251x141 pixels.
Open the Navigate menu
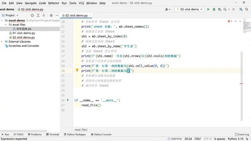click(x=31, y=3)
